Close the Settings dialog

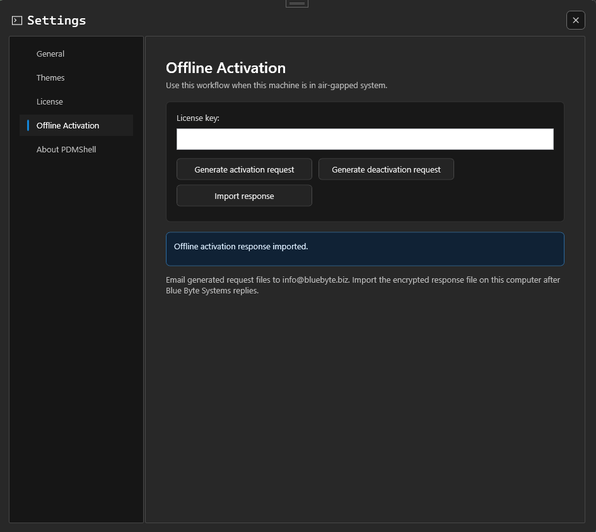575,20
